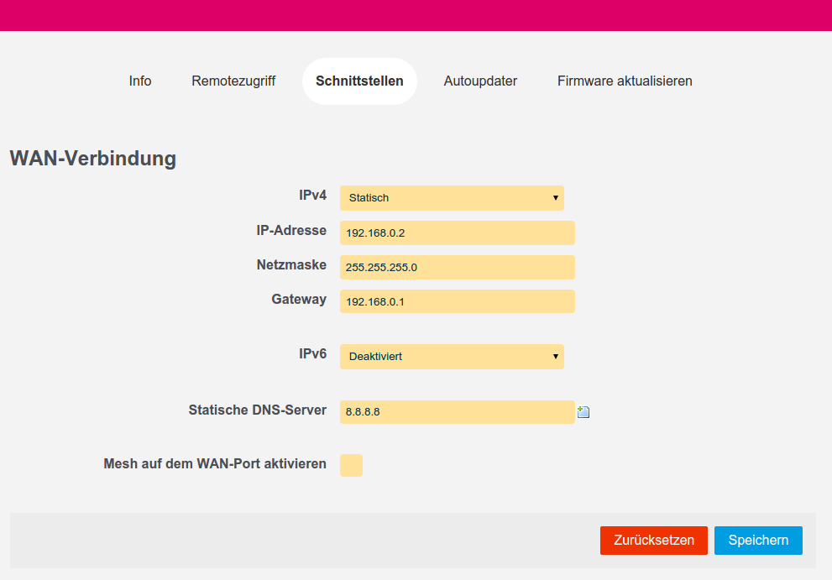Click the Speichern button
Screen dimensions: 832x580
point(758,541)
